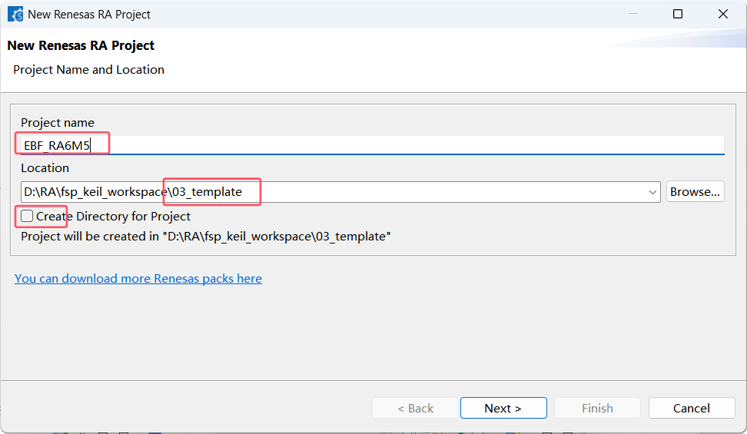Go to the Next wizard page
Image resolution: width=747 pixels, height=434 pixels.
coord(503,409)
